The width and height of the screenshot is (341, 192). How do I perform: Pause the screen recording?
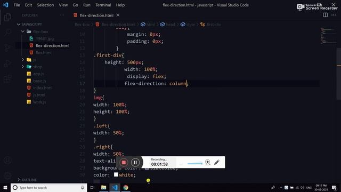click(135, 162)
